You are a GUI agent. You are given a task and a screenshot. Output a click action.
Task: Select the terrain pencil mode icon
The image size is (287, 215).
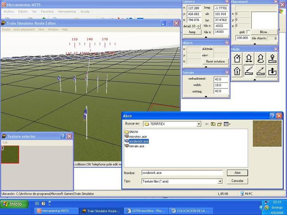[261, 70]
